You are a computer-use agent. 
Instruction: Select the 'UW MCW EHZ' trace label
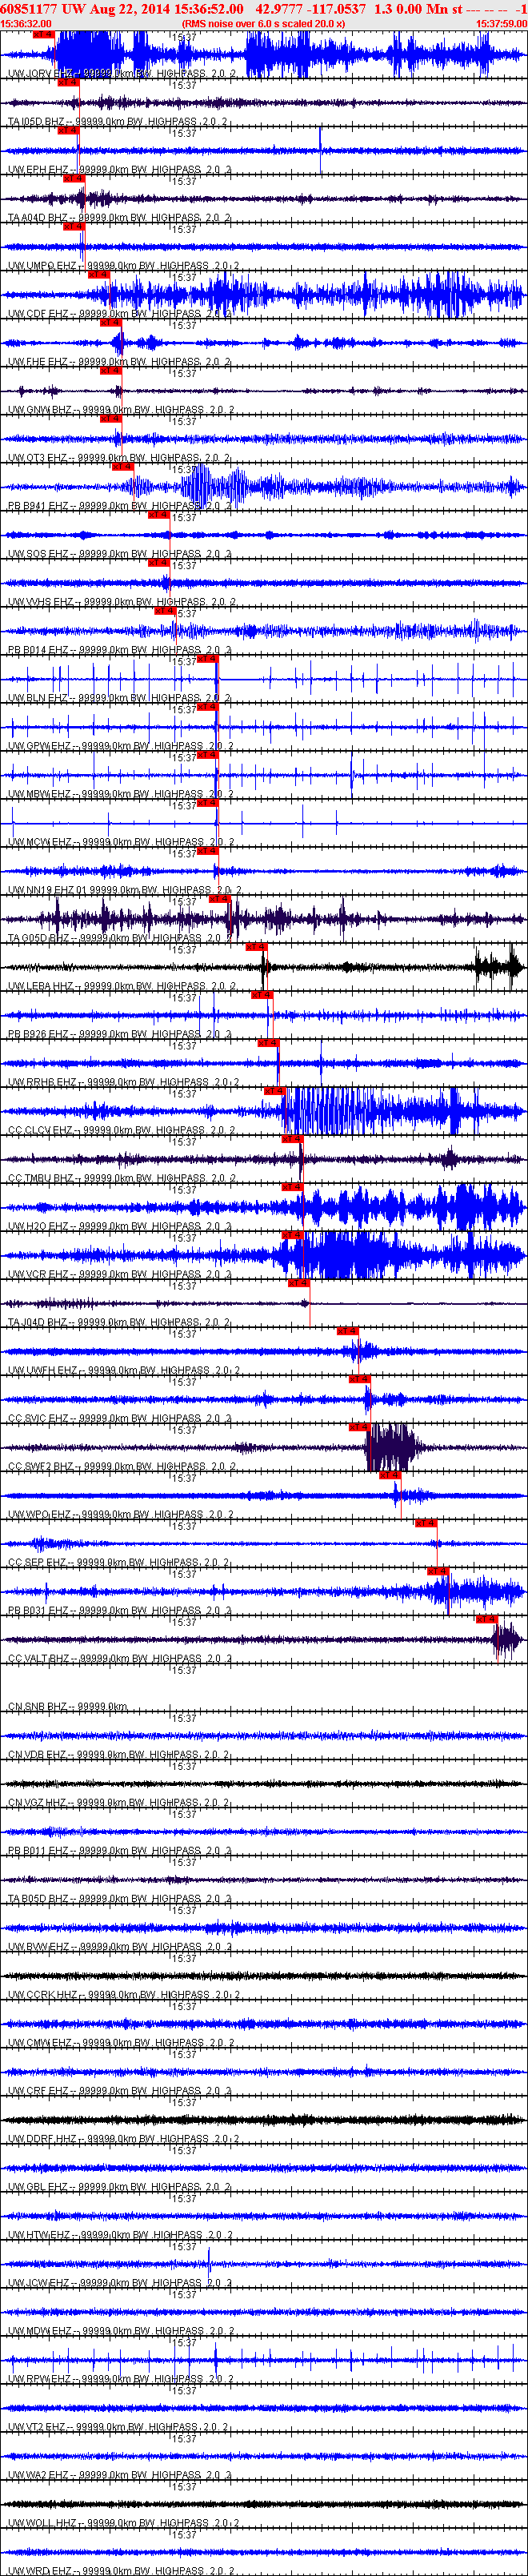122,842
